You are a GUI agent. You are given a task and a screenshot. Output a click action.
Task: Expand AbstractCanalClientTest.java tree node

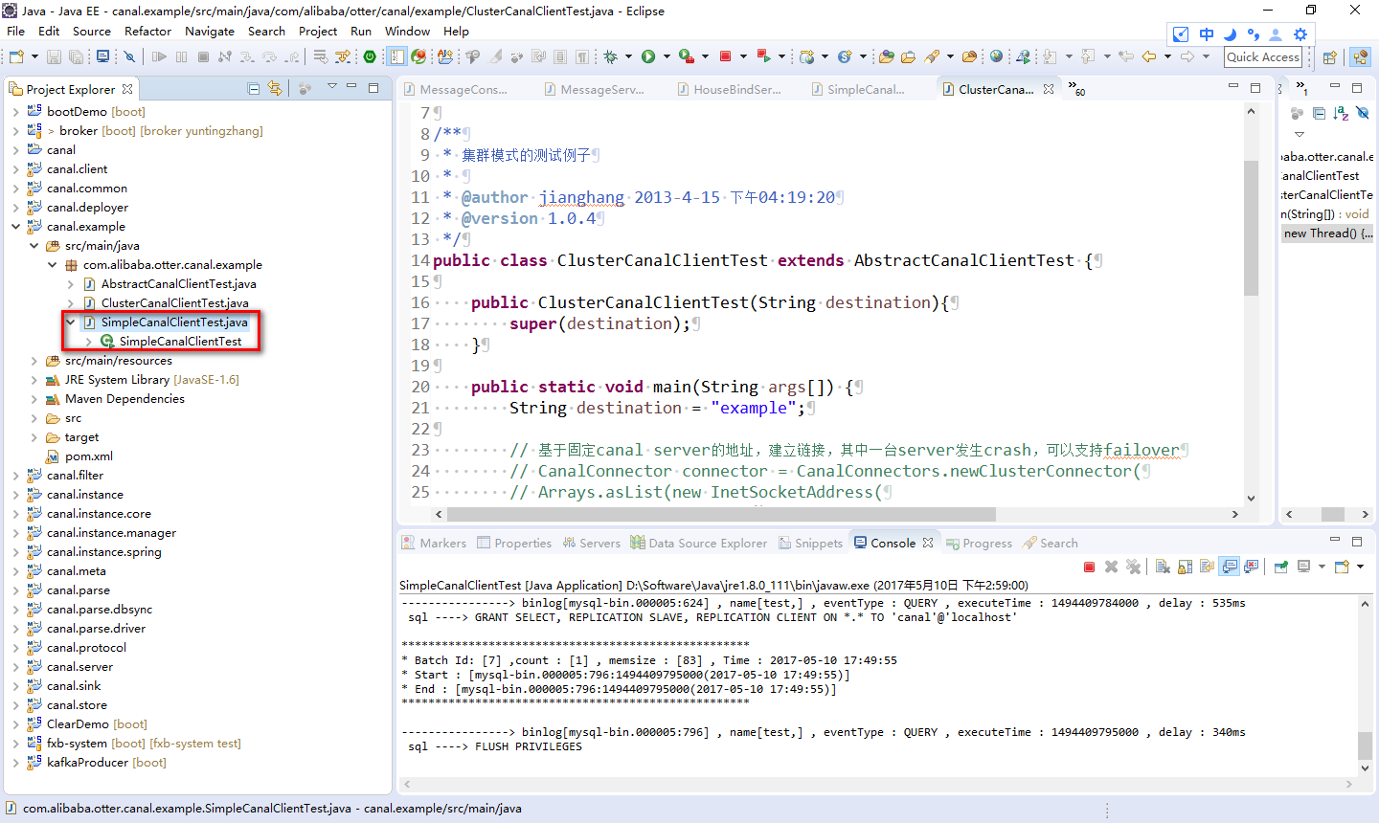[70, 284]
